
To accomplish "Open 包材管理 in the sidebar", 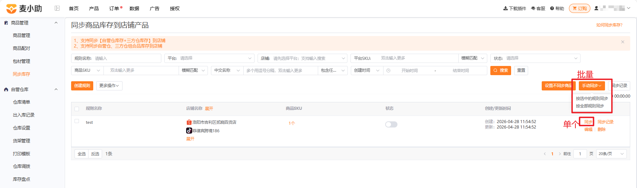I will point(21,61).
